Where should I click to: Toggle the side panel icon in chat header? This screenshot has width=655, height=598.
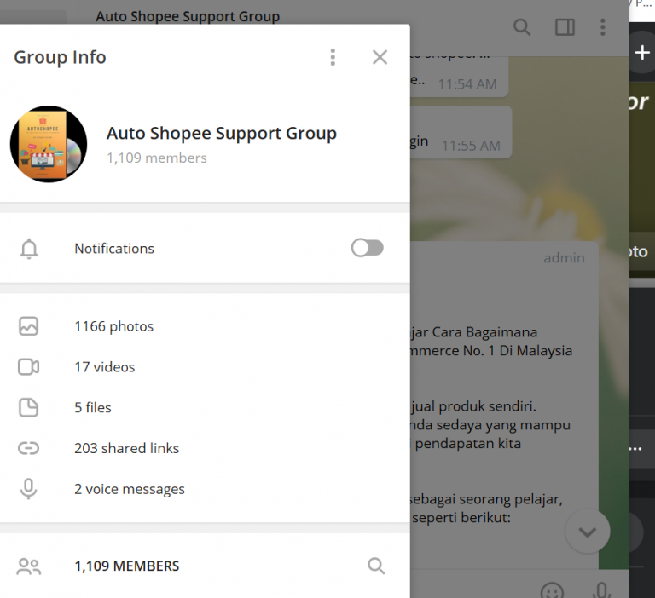click(565, 27)
